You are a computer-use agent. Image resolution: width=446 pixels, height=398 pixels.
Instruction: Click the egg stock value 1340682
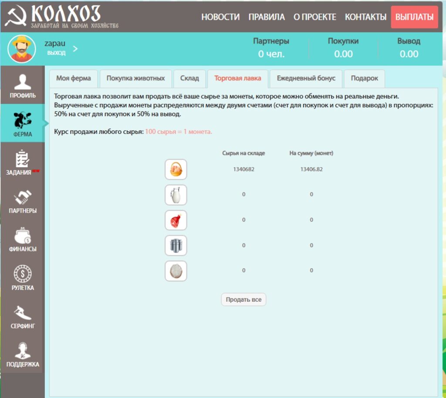click(244, 169)
